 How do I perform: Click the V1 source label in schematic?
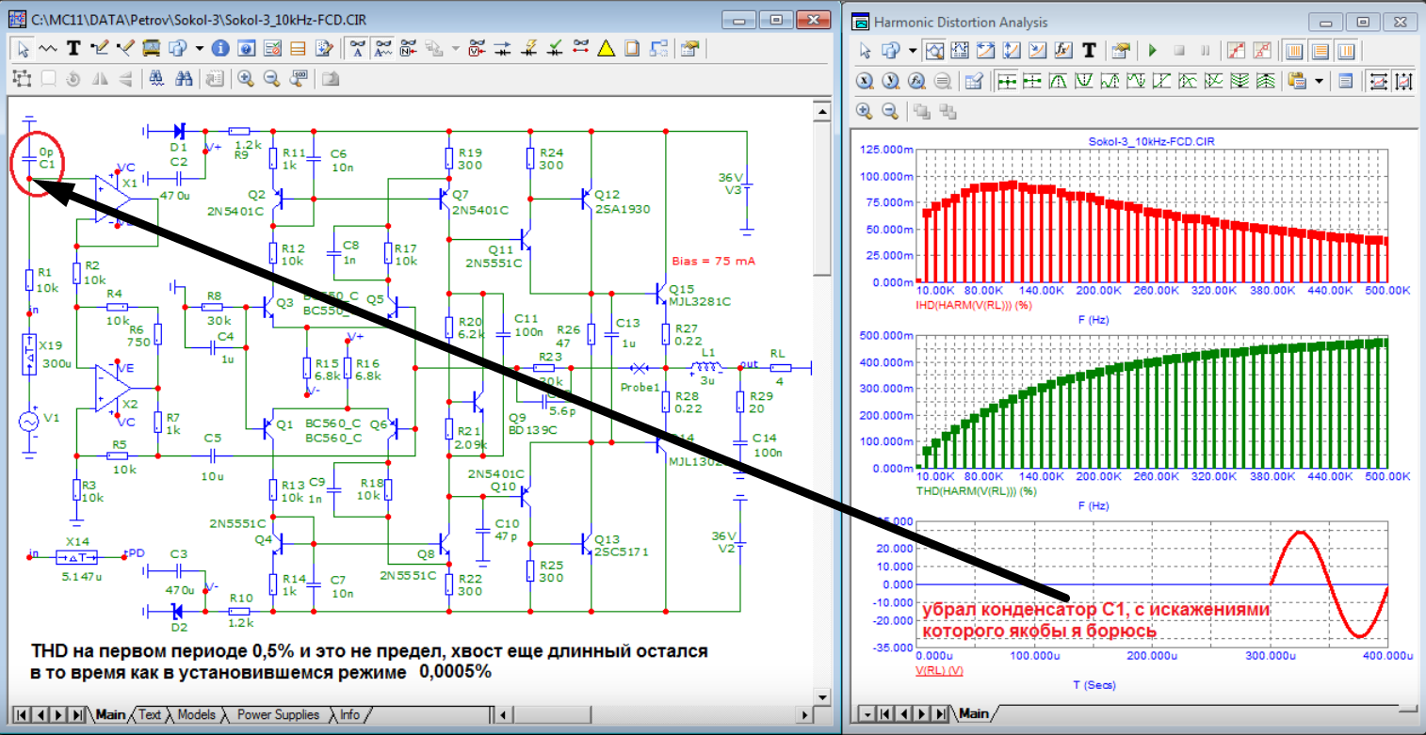click(51, 417)
